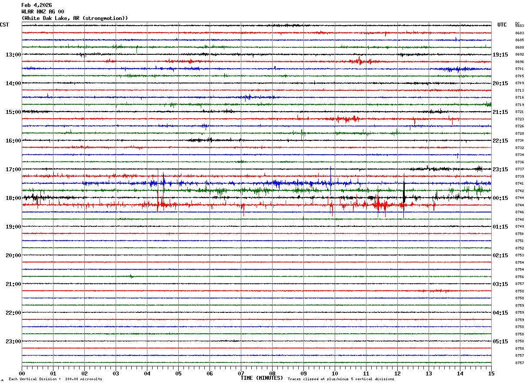
Task: Click the 16:00 CST time label
Action: 13,141
